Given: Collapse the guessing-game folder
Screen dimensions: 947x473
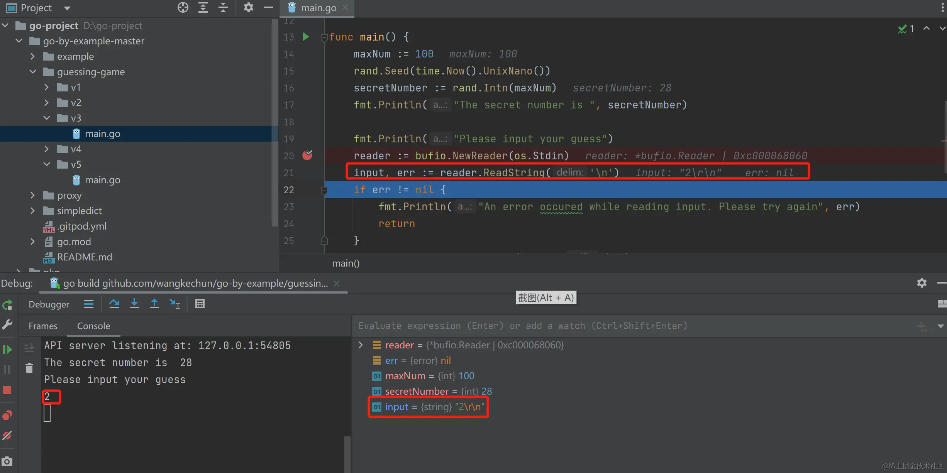Looking at the screenshot, I should coord(33,72).
